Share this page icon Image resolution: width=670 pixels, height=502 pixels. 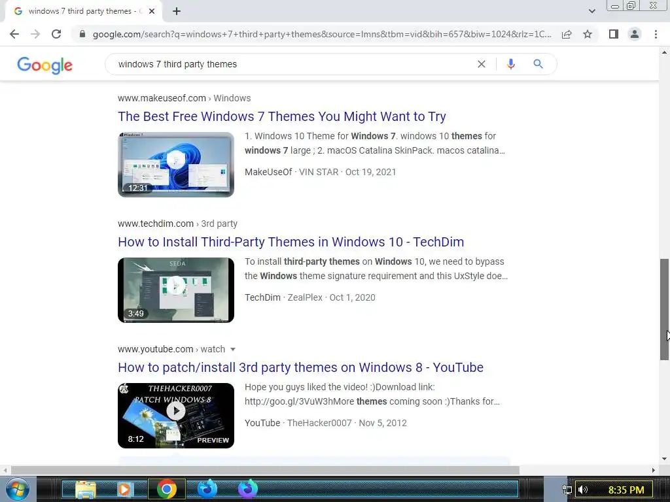pyautogui.click(x=567, y=34)
